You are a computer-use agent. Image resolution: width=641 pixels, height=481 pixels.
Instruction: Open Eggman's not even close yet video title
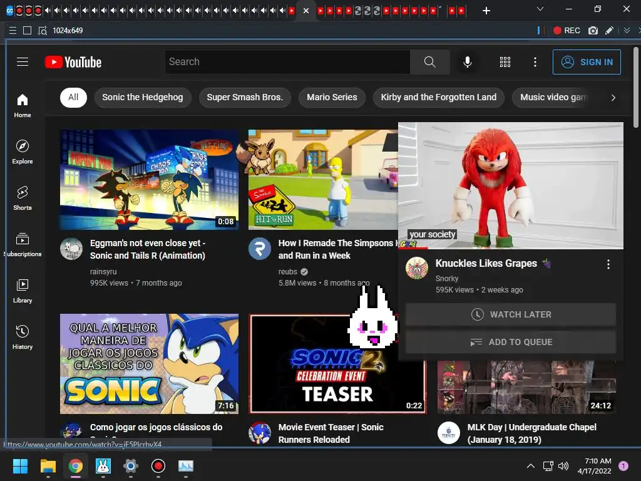click(148, 249)
